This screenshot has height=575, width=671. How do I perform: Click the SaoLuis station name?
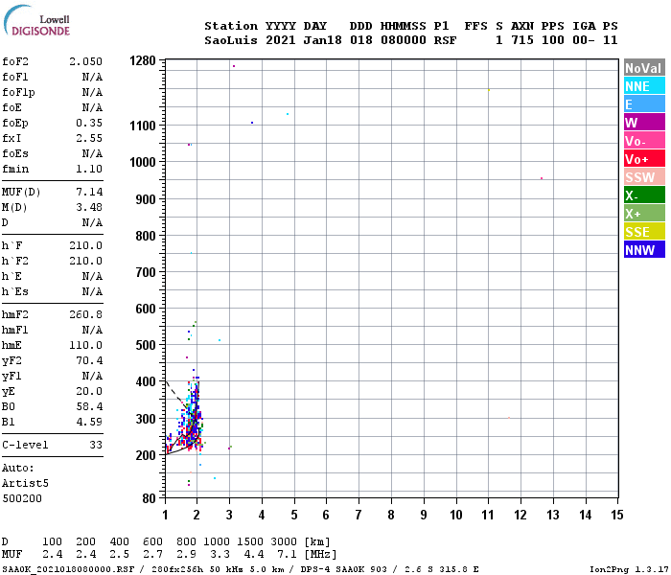(x=231, y=40)
